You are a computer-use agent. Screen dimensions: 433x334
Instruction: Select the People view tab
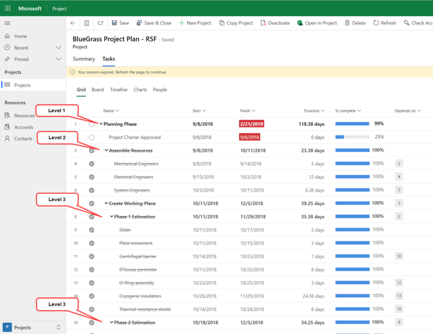(x=160, y=90)
